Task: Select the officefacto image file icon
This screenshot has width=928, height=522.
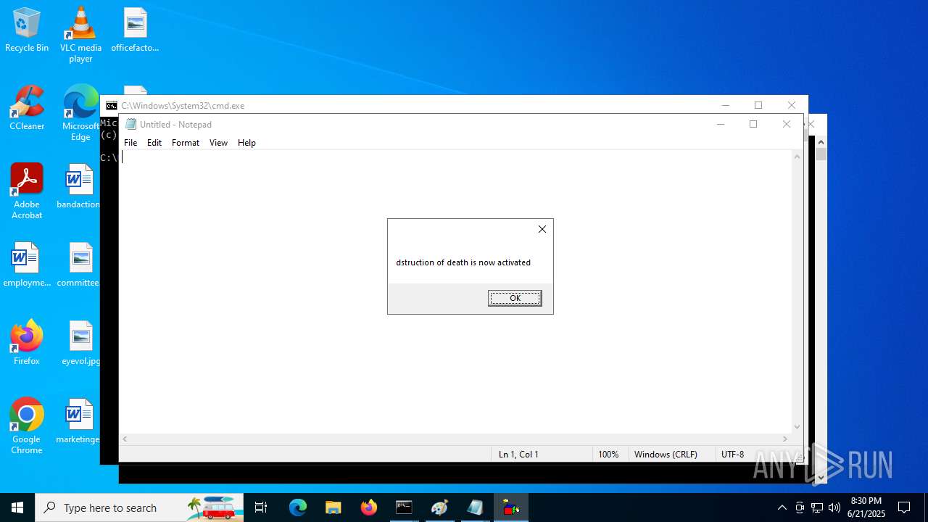Action: coord(135,30)
